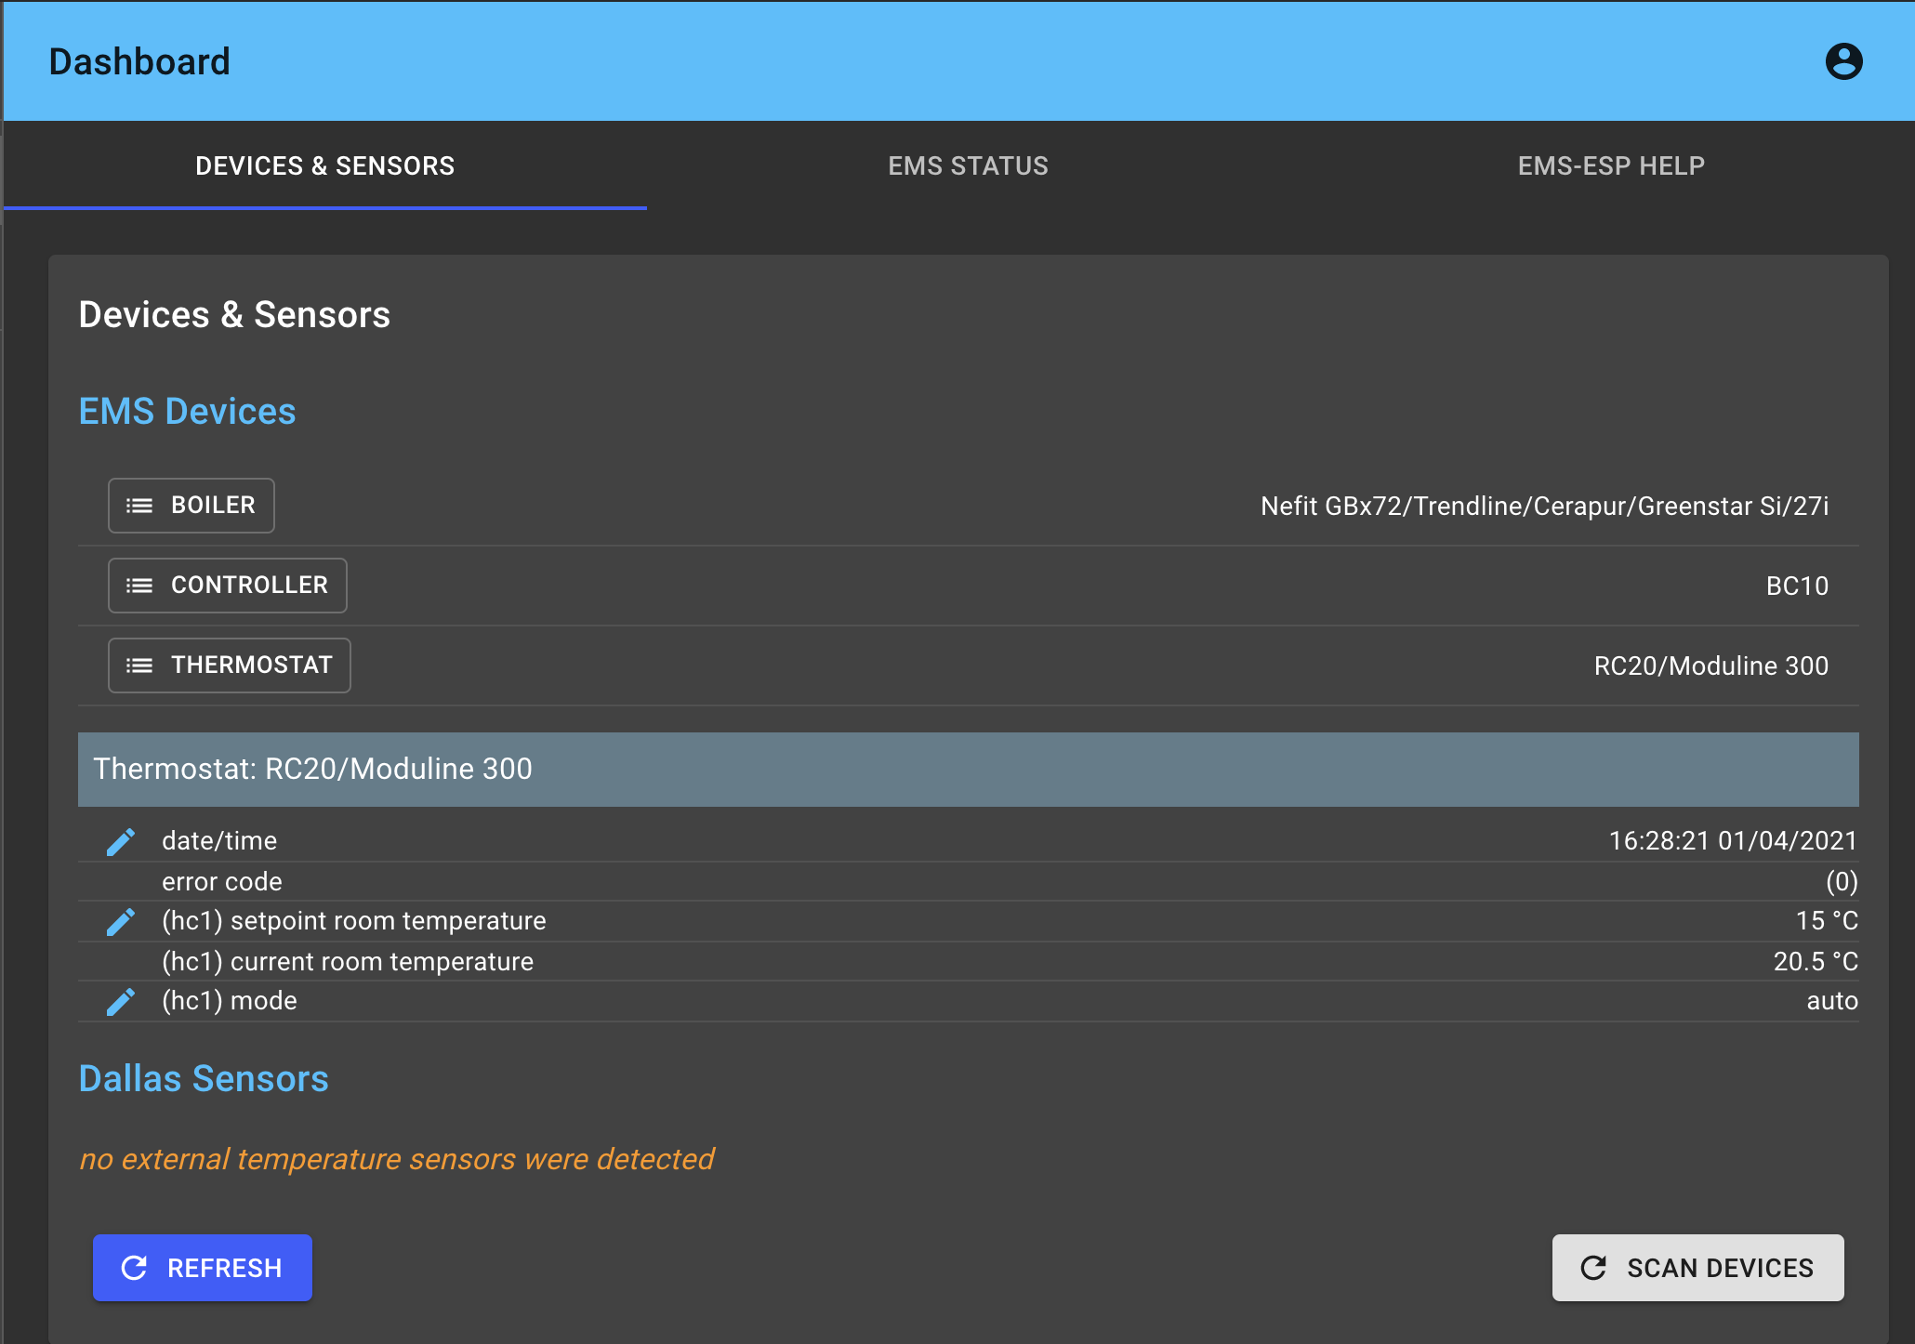Open the EMS-ESP HELP tab
Screen dimensions: 1915x1344
1611,165
